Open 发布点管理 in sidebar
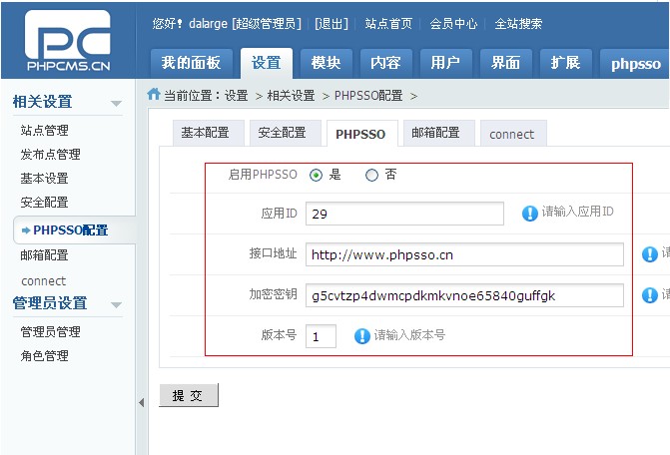 (50, 154)
